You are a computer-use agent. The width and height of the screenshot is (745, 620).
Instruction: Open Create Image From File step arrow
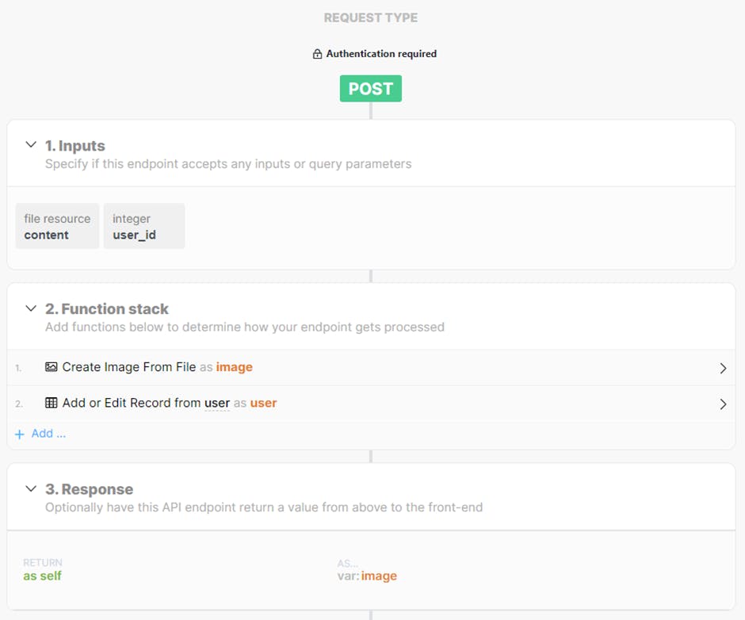pos(722,368)
